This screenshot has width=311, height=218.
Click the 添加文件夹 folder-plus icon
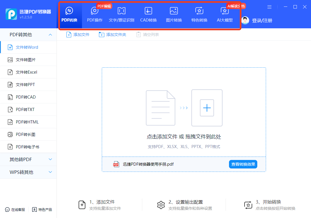tap(101, 35)
